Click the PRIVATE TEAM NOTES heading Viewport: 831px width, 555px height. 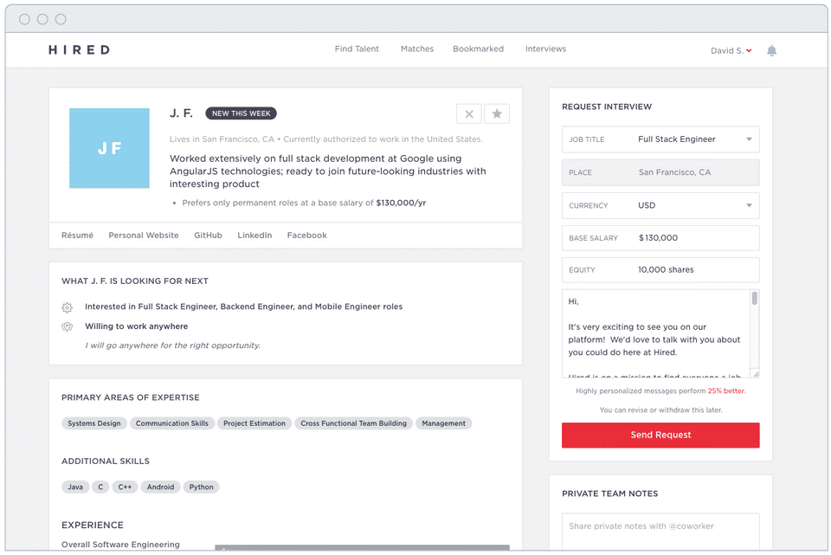tap(610, 494)
